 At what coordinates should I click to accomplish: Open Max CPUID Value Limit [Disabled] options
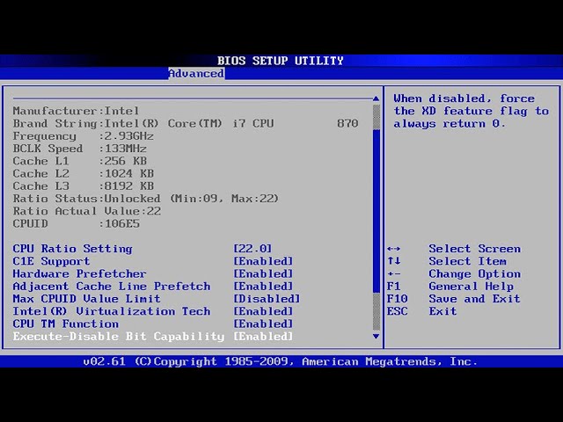click(267, 299)
